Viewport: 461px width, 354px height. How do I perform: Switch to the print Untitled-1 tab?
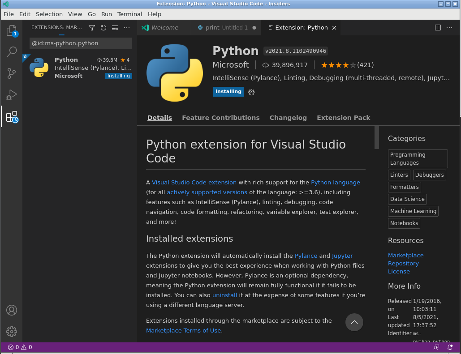click(x=226, y=28)
